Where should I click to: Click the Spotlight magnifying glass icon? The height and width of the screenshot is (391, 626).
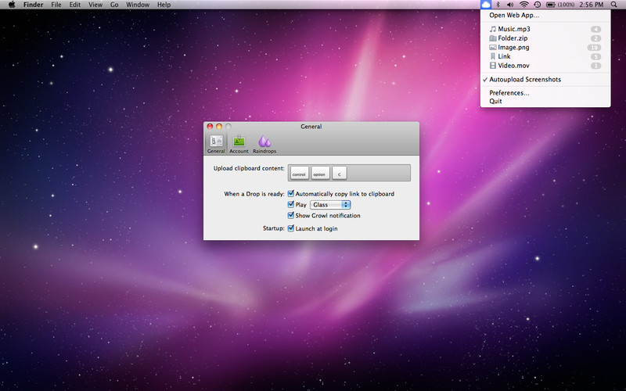point(613,5)
